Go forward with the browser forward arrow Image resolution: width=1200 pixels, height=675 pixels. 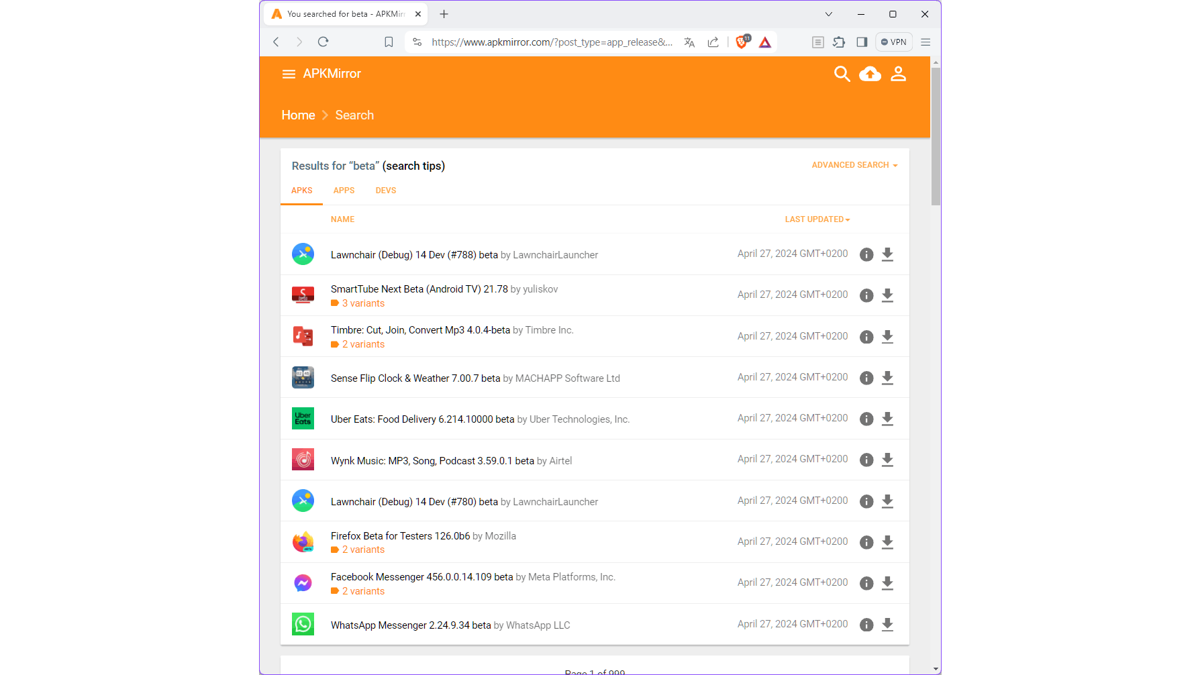click(299, 42)
